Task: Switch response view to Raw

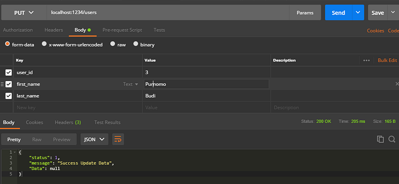Action: point(36,139)
